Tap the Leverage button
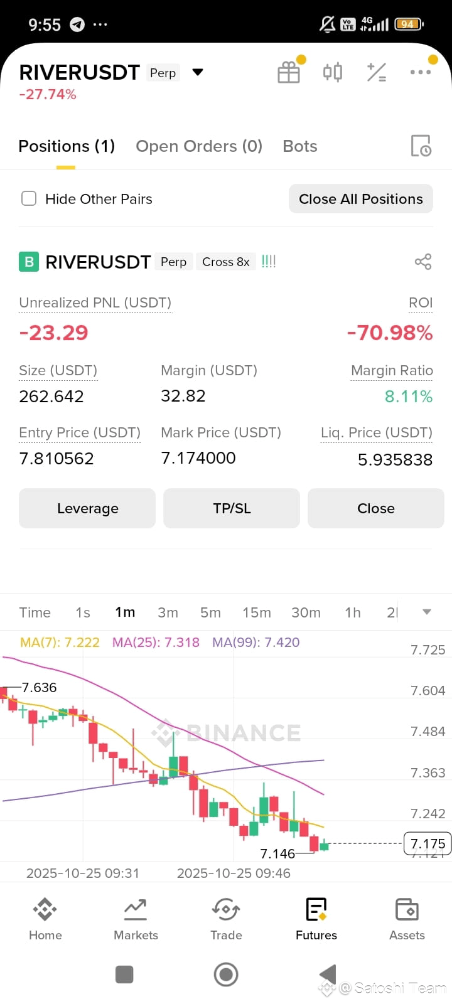 pyautogui.click(x=87, y=508)
